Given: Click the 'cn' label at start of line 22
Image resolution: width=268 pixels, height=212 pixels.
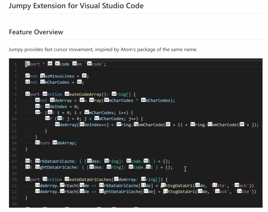Looking at the screenshot, I should coord(38,192).
